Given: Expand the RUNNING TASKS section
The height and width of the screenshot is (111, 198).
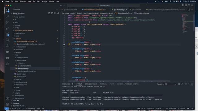Looking at the screenshot, I should pyautogui.click(x=19, y=106).
